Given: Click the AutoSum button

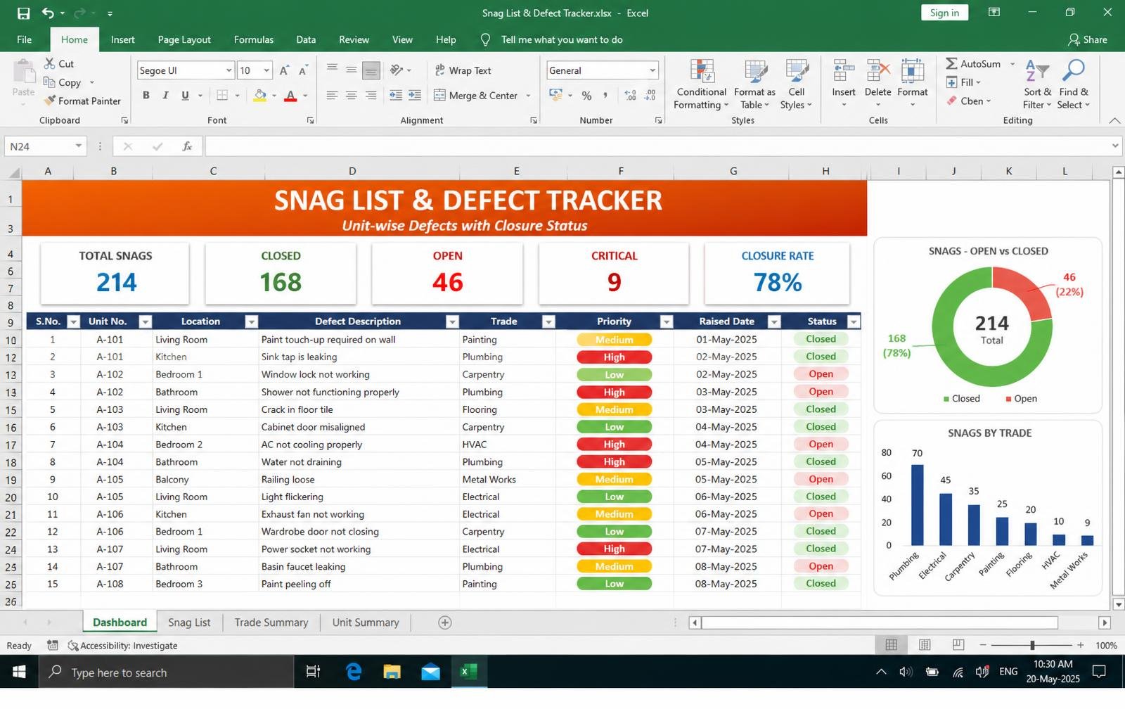Looking at the screenshot, I should tap(974, 63).
